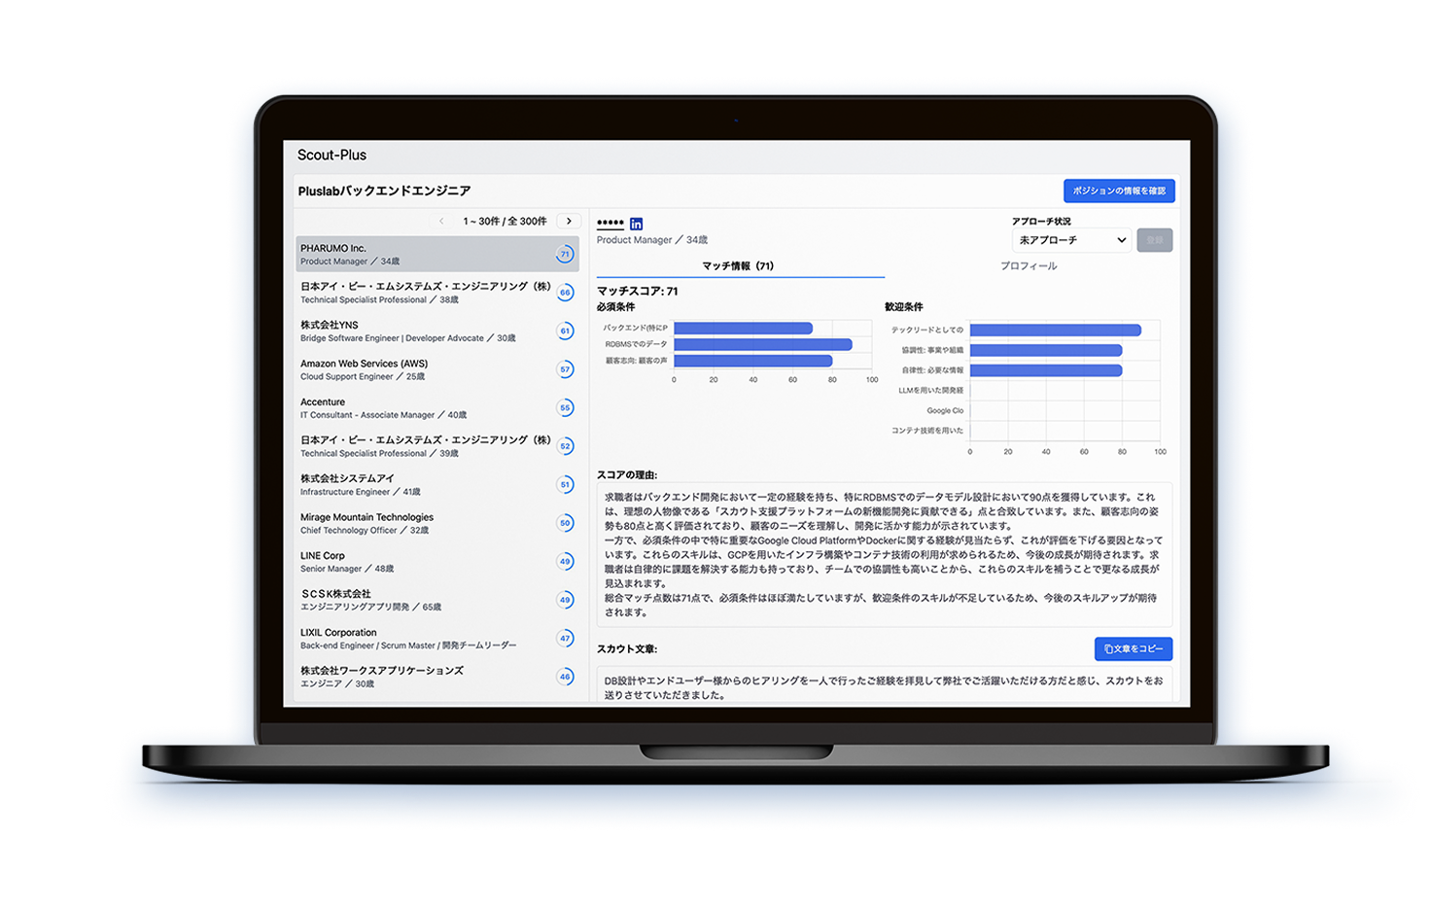
Task: Click the score 55 circle beside Accenture
Action: 565,408
